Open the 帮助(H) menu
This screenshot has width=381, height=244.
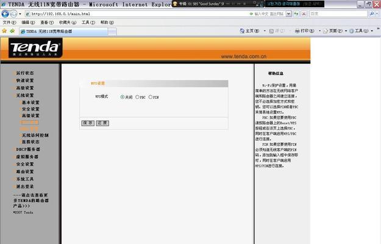coord(107,23)
